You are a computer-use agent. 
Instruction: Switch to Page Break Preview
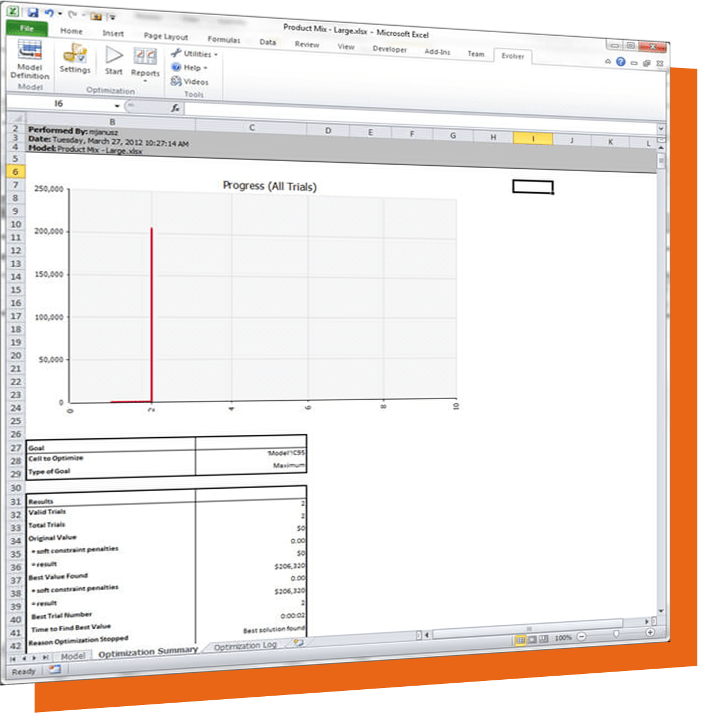[543, 639]
